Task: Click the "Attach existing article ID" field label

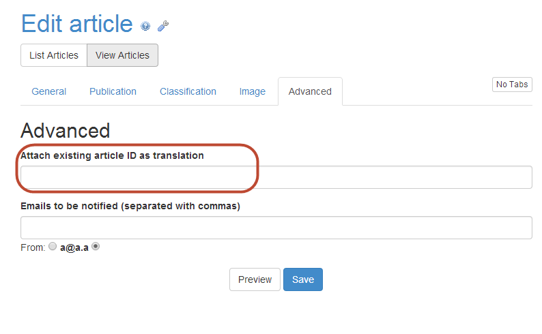Action: [112, 155]
